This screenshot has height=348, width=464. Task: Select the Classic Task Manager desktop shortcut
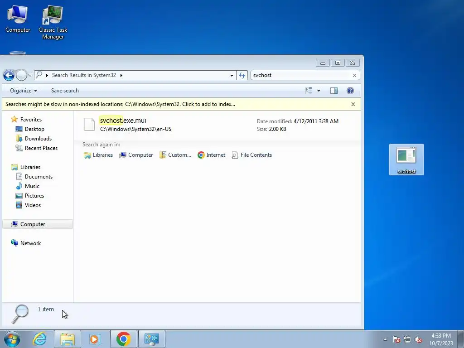(x=53, y=23)
